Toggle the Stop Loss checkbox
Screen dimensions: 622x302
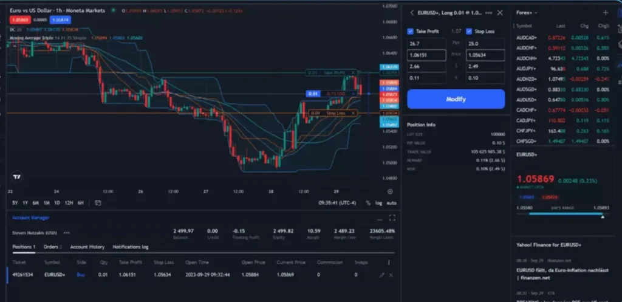pos(469,32)
